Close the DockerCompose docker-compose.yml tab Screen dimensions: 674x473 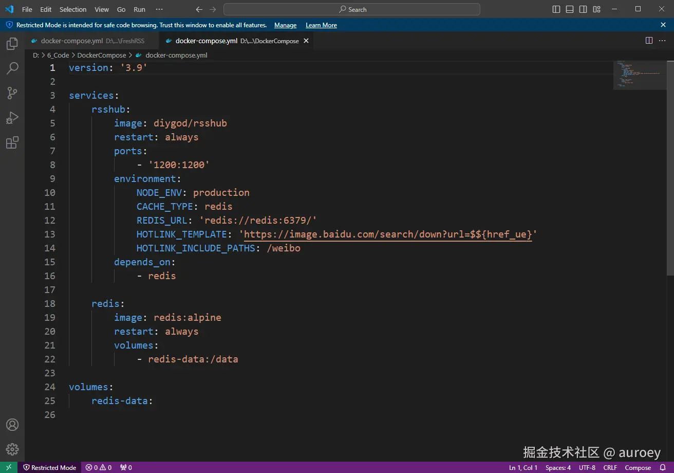click(x=306, y=41)
